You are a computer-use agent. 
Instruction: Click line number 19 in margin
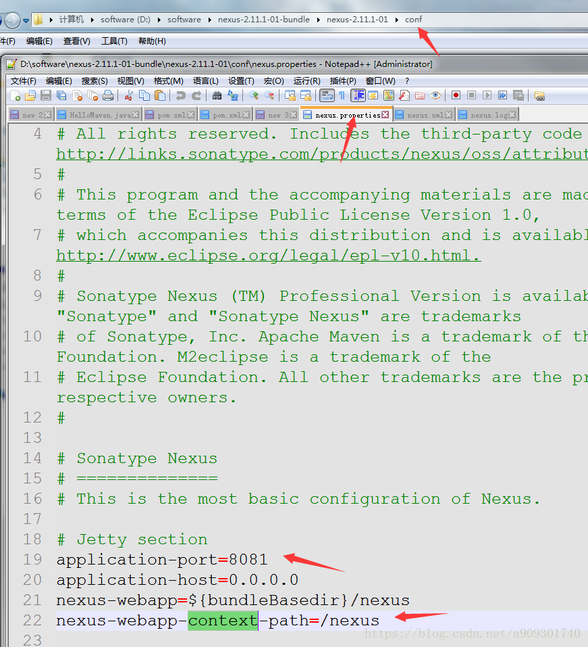[32, 560]
